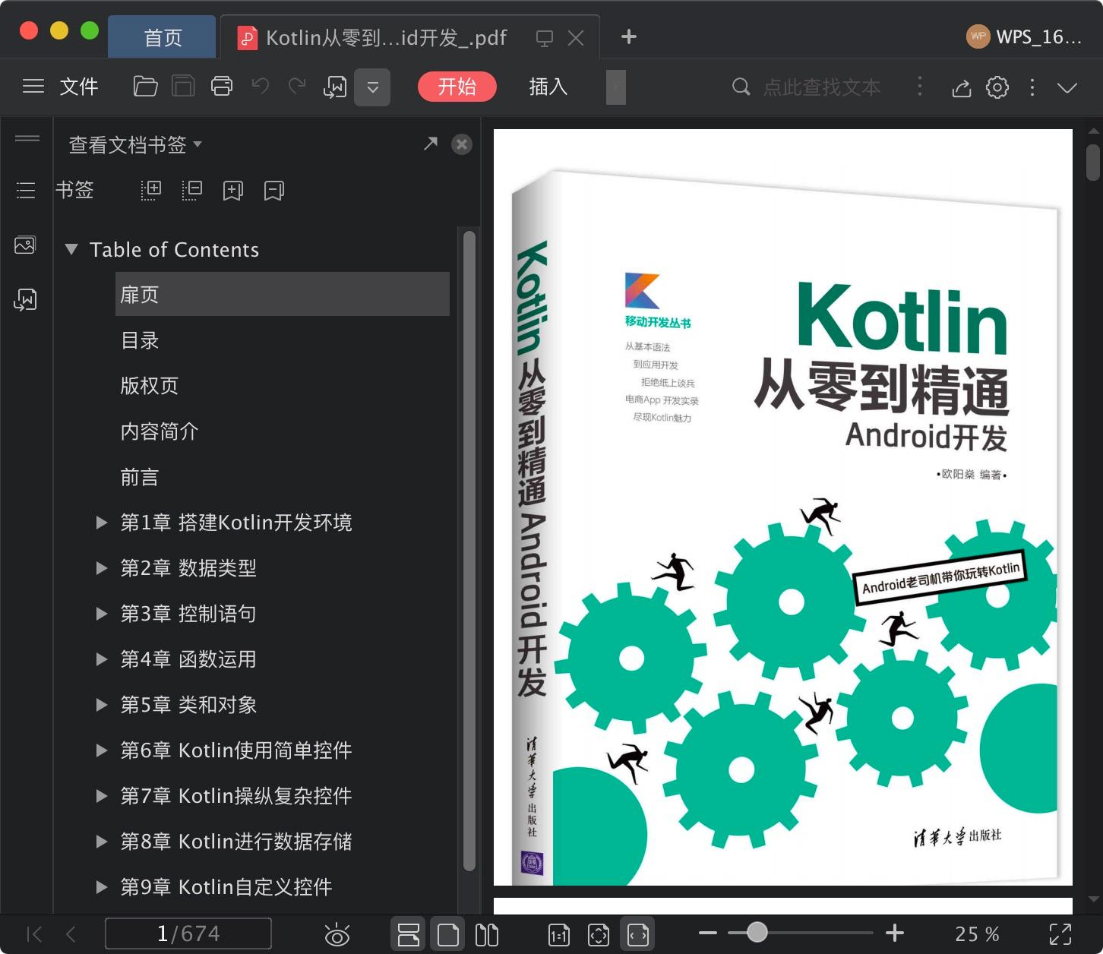Click add bookmark icon in bookmark panel
Viewport: 1103px width, 954px height.
(x=232, y=191)
